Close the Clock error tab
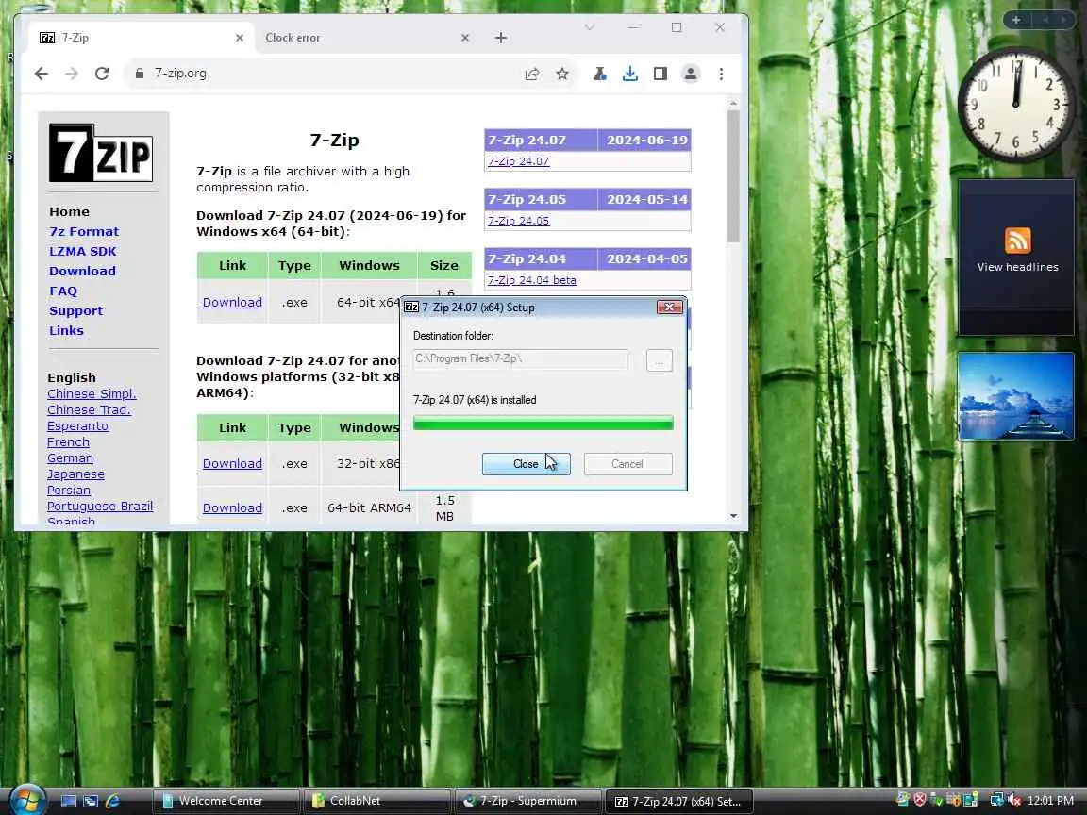The image size is (1087, 815). pos(465,38)
